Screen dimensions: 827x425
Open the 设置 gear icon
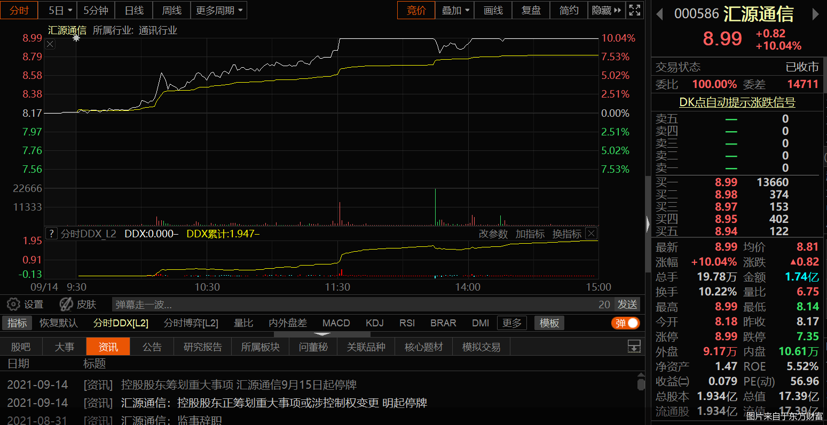point(13,304)
